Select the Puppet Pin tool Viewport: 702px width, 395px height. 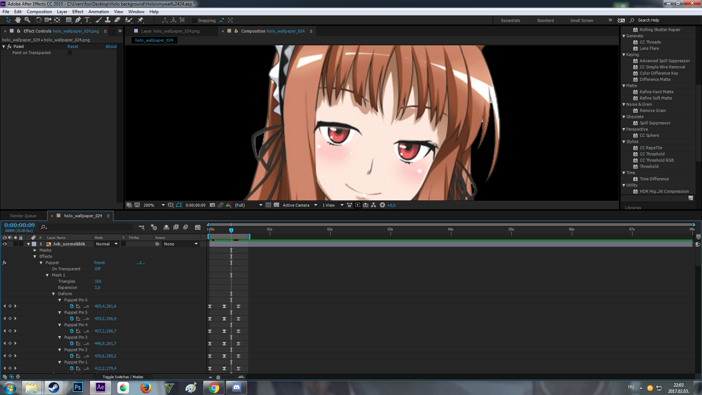click(x=141, y=20)
